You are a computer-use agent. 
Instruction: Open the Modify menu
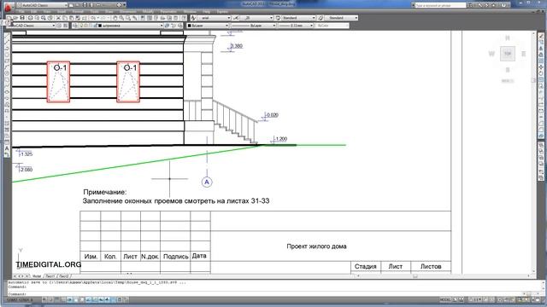click(148, 12)
